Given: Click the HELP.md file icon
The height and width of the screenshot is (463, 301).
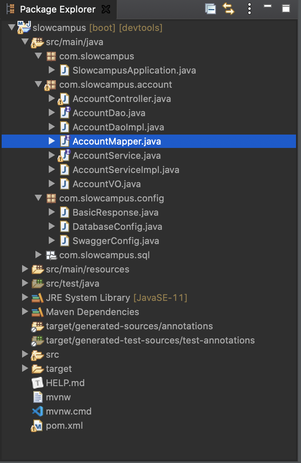Looking at the screenshot, I should click(38, 383).
